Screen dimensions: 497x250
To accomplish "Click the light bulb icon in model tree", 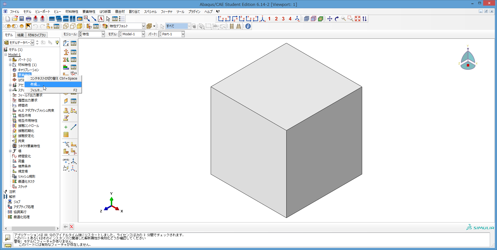I will 57,42.
